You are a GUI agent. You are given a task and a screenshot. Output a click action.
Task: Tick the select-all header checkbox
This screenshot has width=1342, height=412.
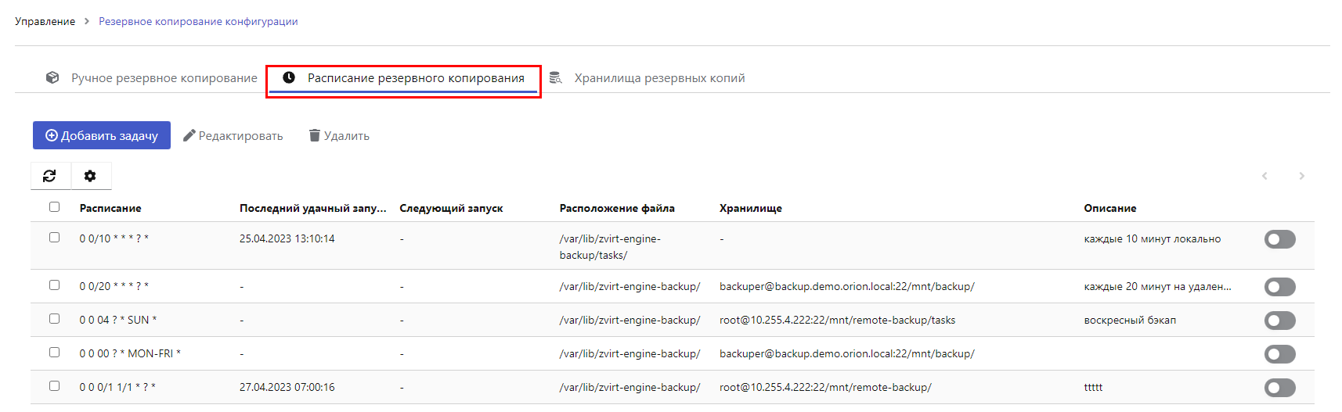[54, 207]
